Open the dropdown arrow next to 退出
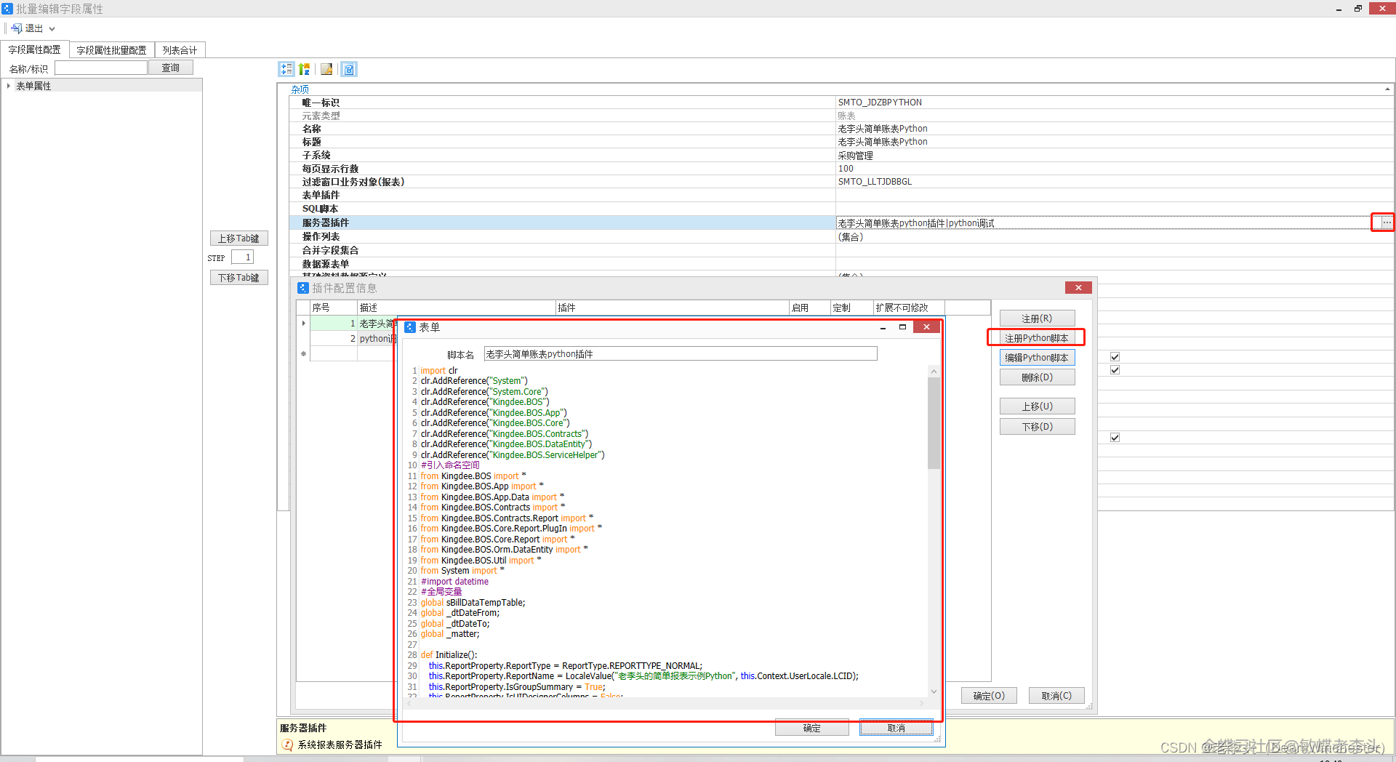The width and height of the screenshot is (1396, 762). click(x=52, y=29)
